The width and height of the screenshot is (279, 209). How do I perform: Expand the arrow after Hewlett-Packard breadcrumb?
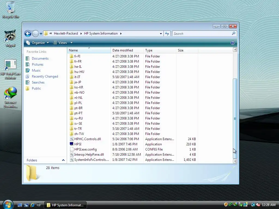coord(81,33)
